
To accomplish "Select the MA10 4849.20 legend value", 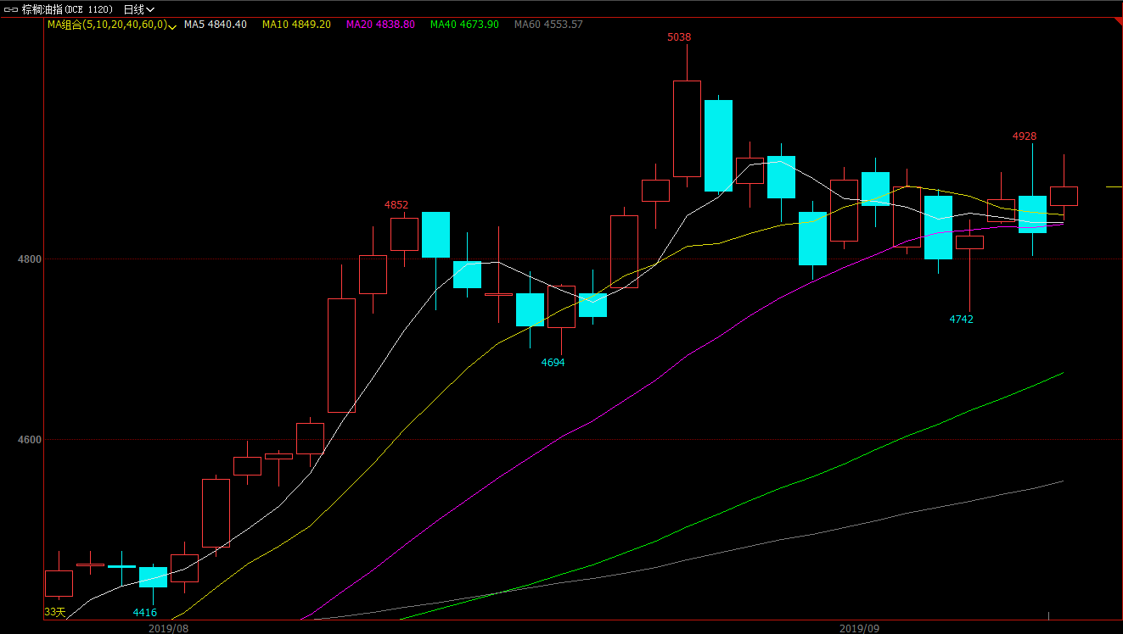I will [296, 25].
